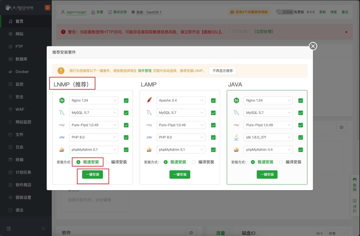Collapse the sidebar via bottom menu icon
The height and width of the screenshot is (236, 360).
point(9,229)
